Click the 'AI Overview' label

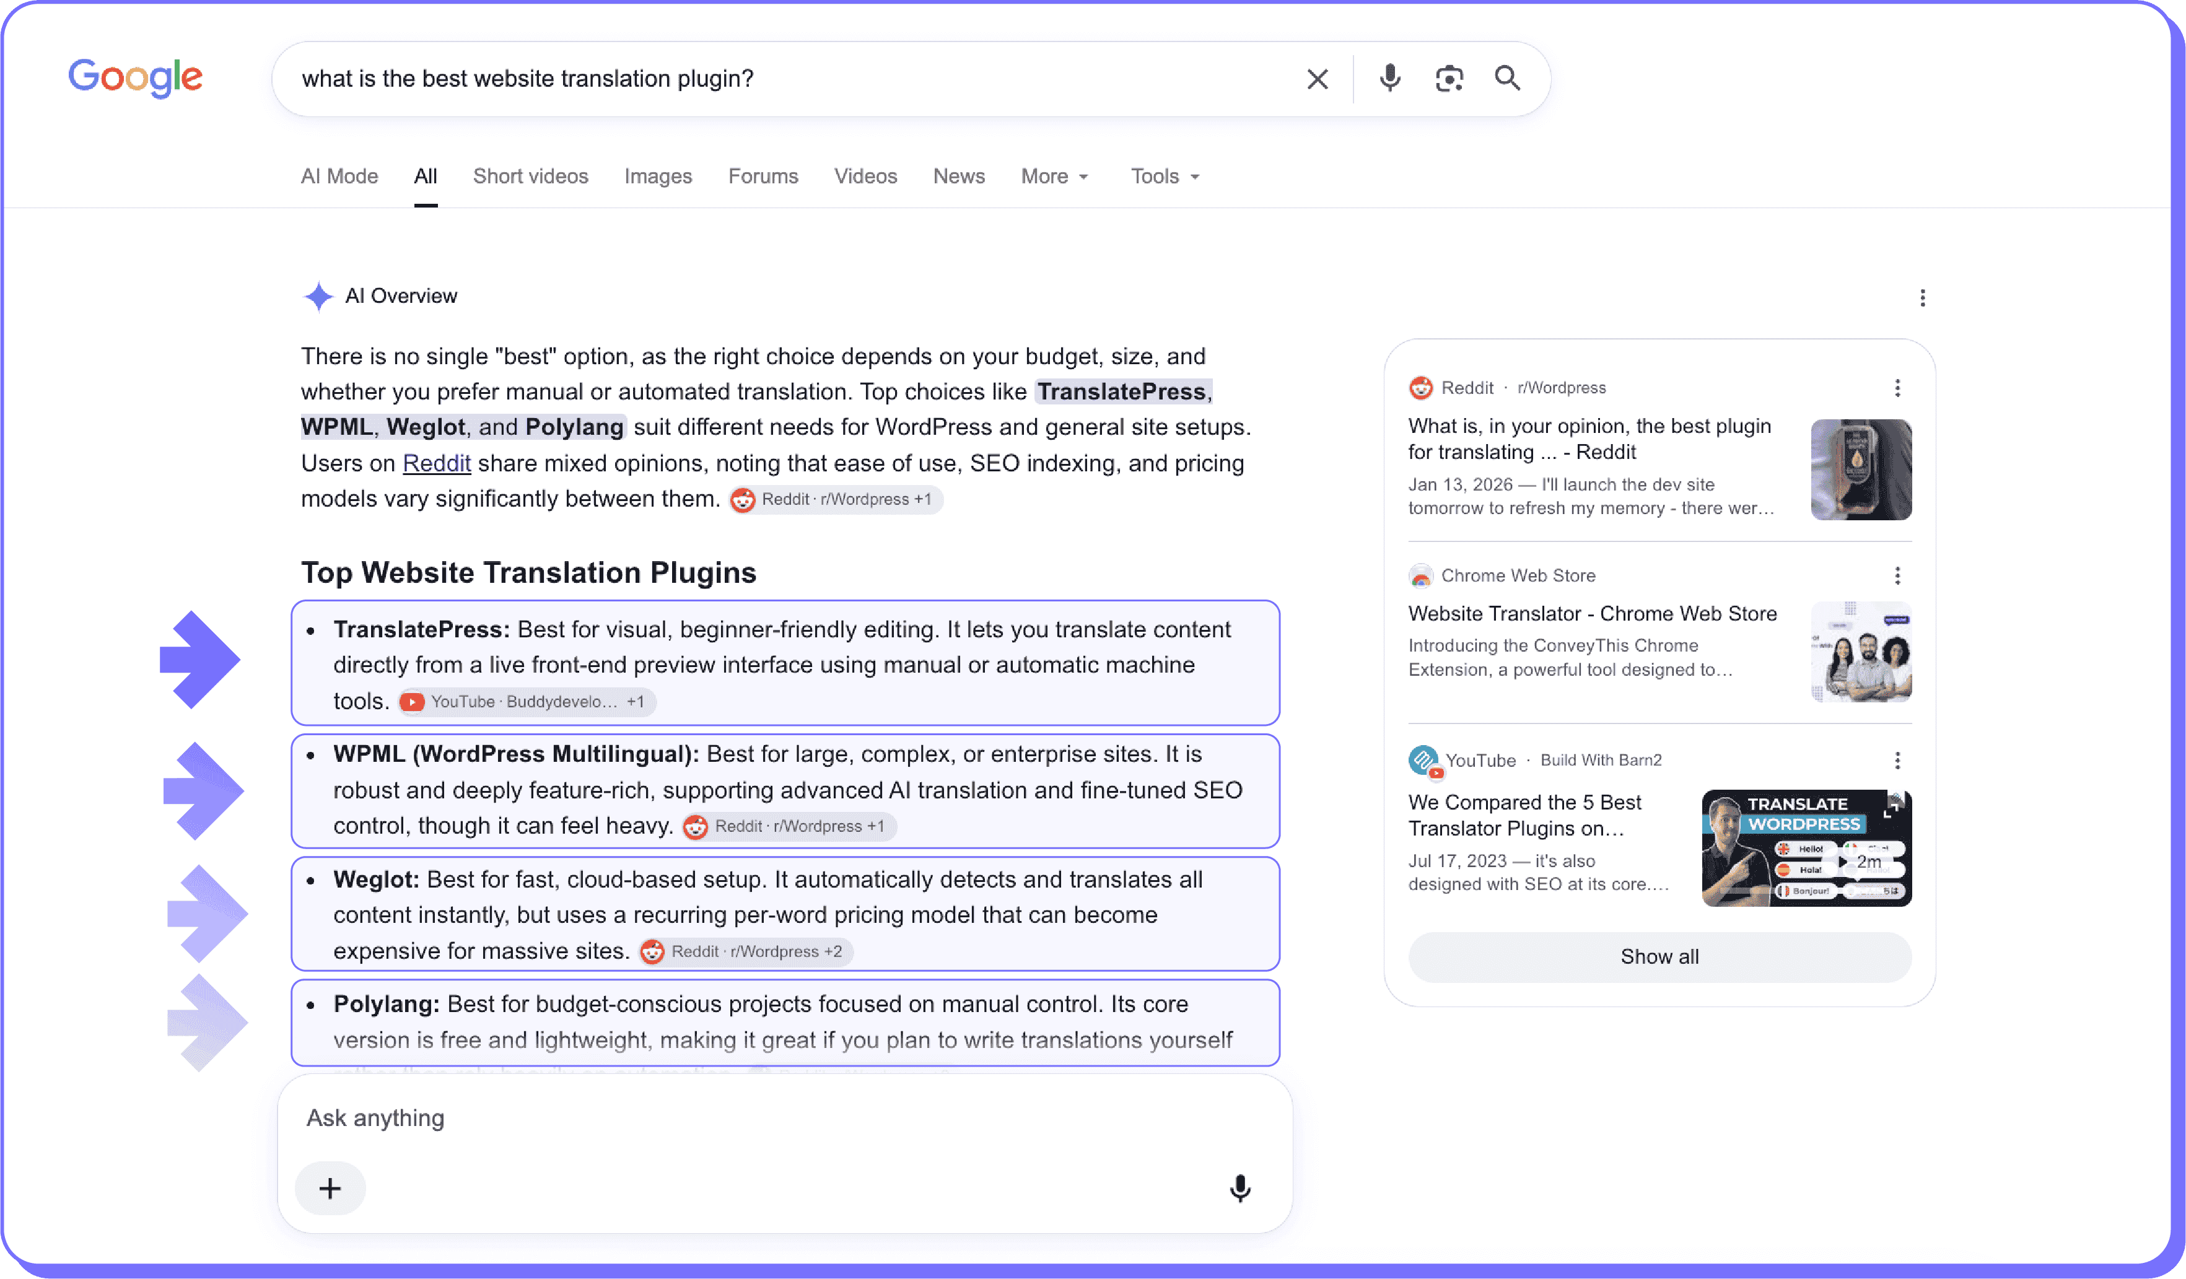(401, 297)
